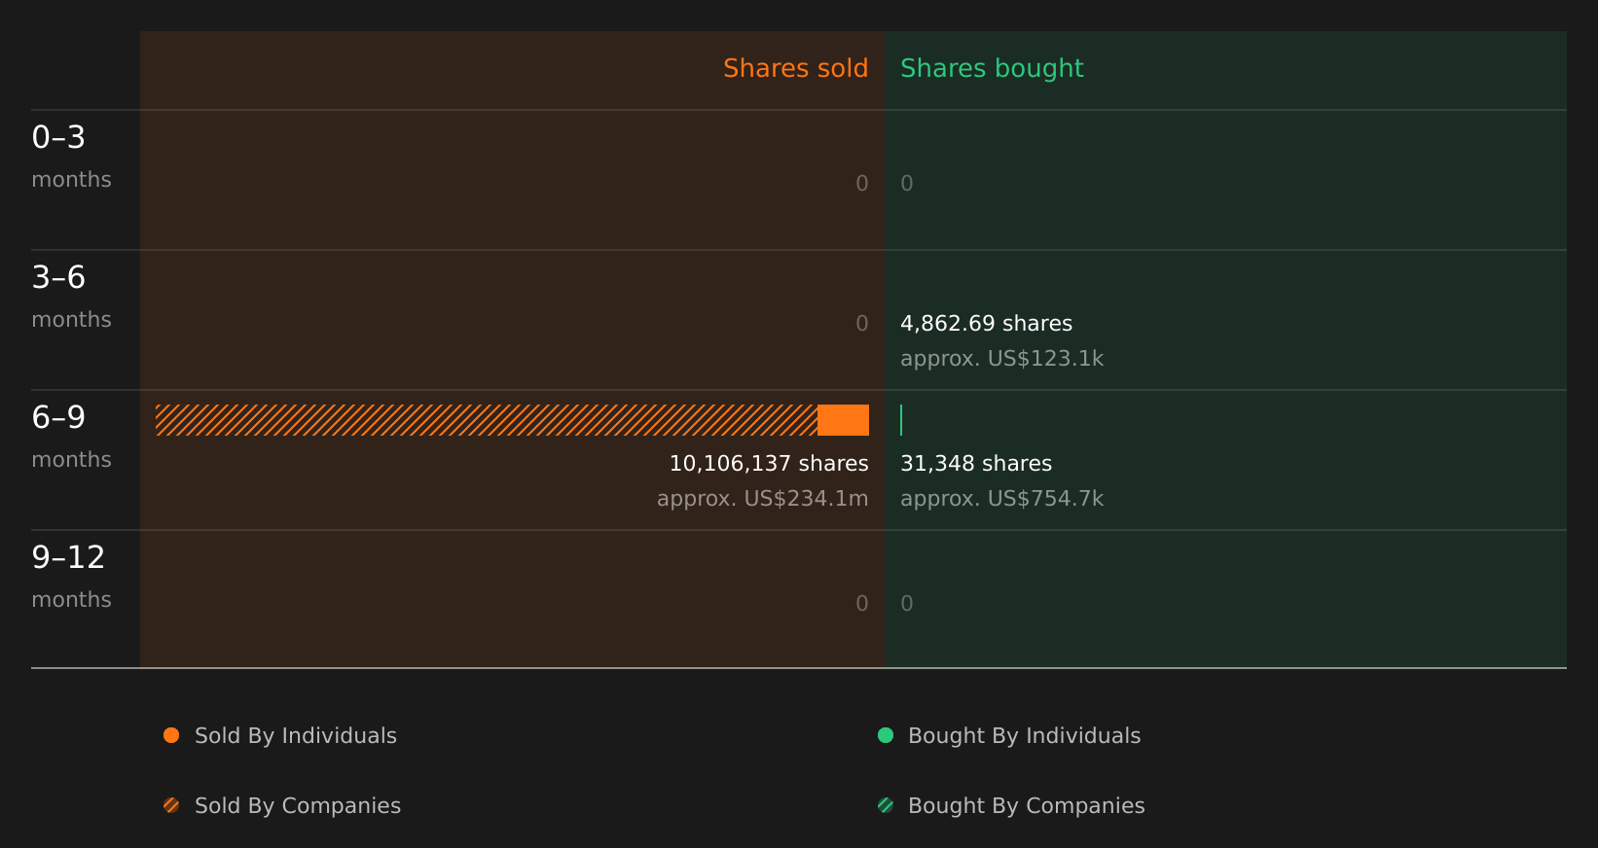Click the 4,862.69 shares value
The image size is (1598, 848).
(x=987, y=324)
